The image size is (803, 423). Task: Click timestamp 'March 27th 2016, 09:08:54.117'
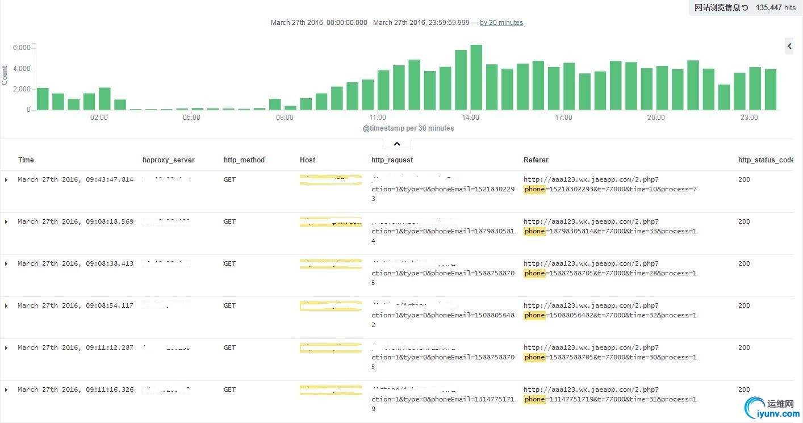click(x=76, y=305)
